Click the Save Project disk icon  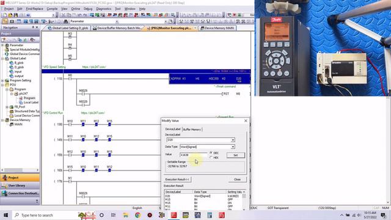pyautogui.click(x=16, y=15)
